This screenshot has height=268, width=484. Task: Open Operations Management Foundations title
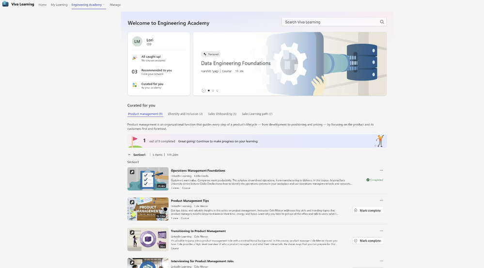click(198, 171)
